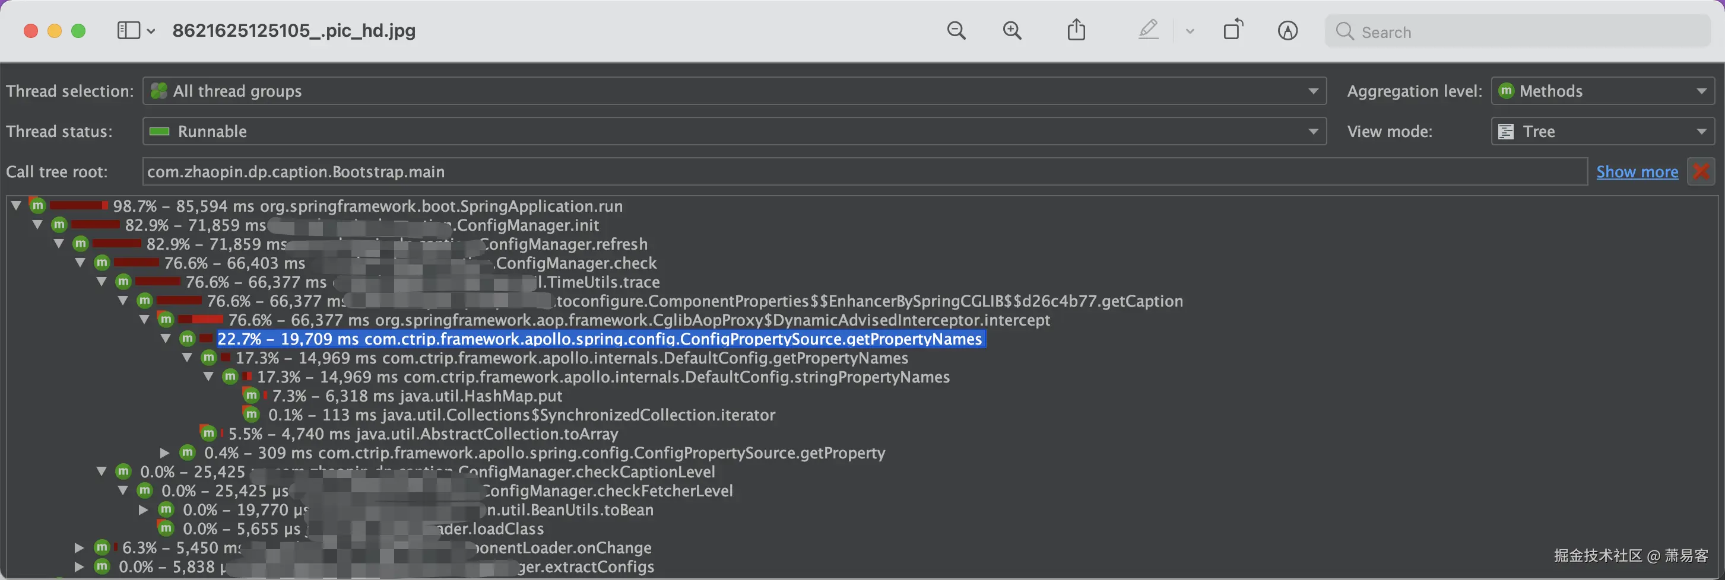The width and height of the screenshot is (1725, 580).
Task: Rotate the image with the Rotate button
Action: click(1233, 30)
